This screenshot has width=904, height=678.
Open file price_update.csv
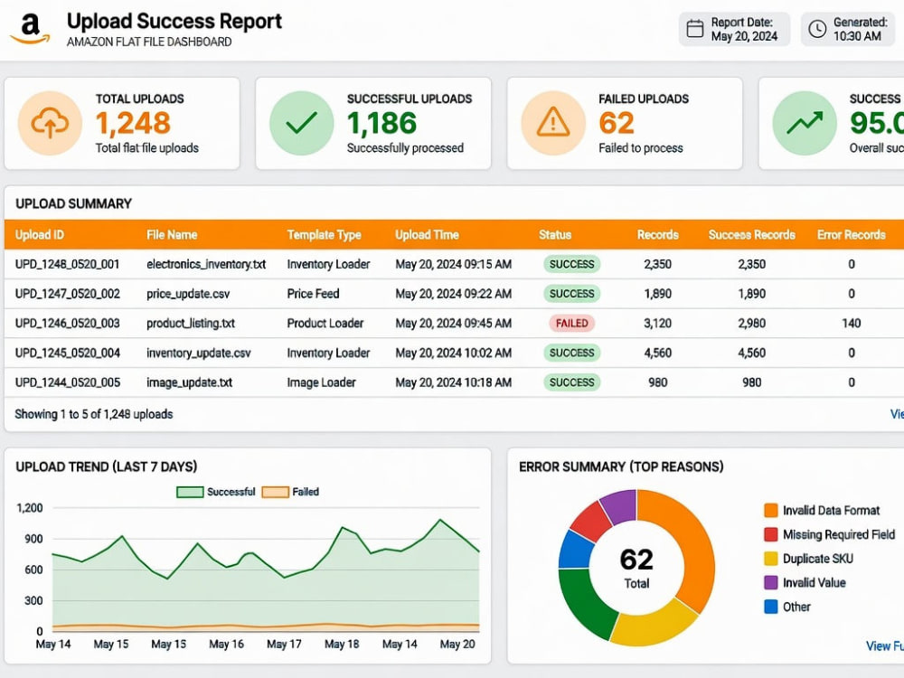188,294
